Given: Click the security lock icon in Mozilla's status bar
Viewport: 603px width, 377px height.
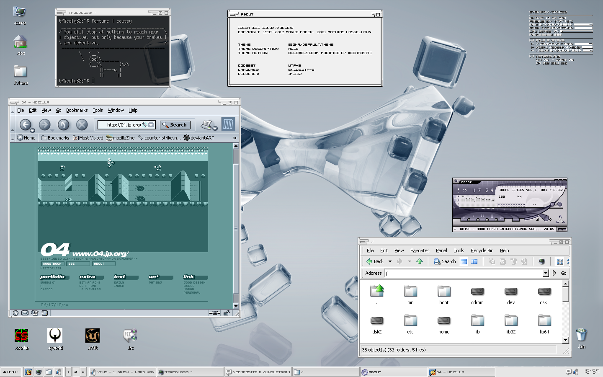Looking at the screenshot, I should 227,313.
